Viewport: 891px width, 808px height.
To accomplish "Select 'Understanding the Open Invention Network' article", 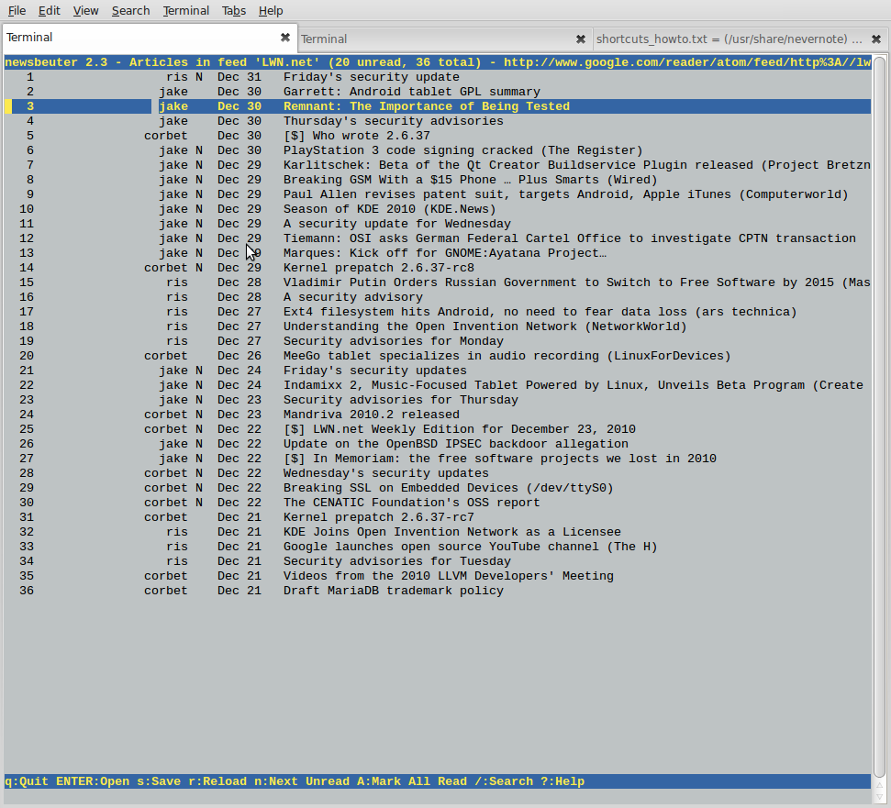I will (x=438, y=327).
